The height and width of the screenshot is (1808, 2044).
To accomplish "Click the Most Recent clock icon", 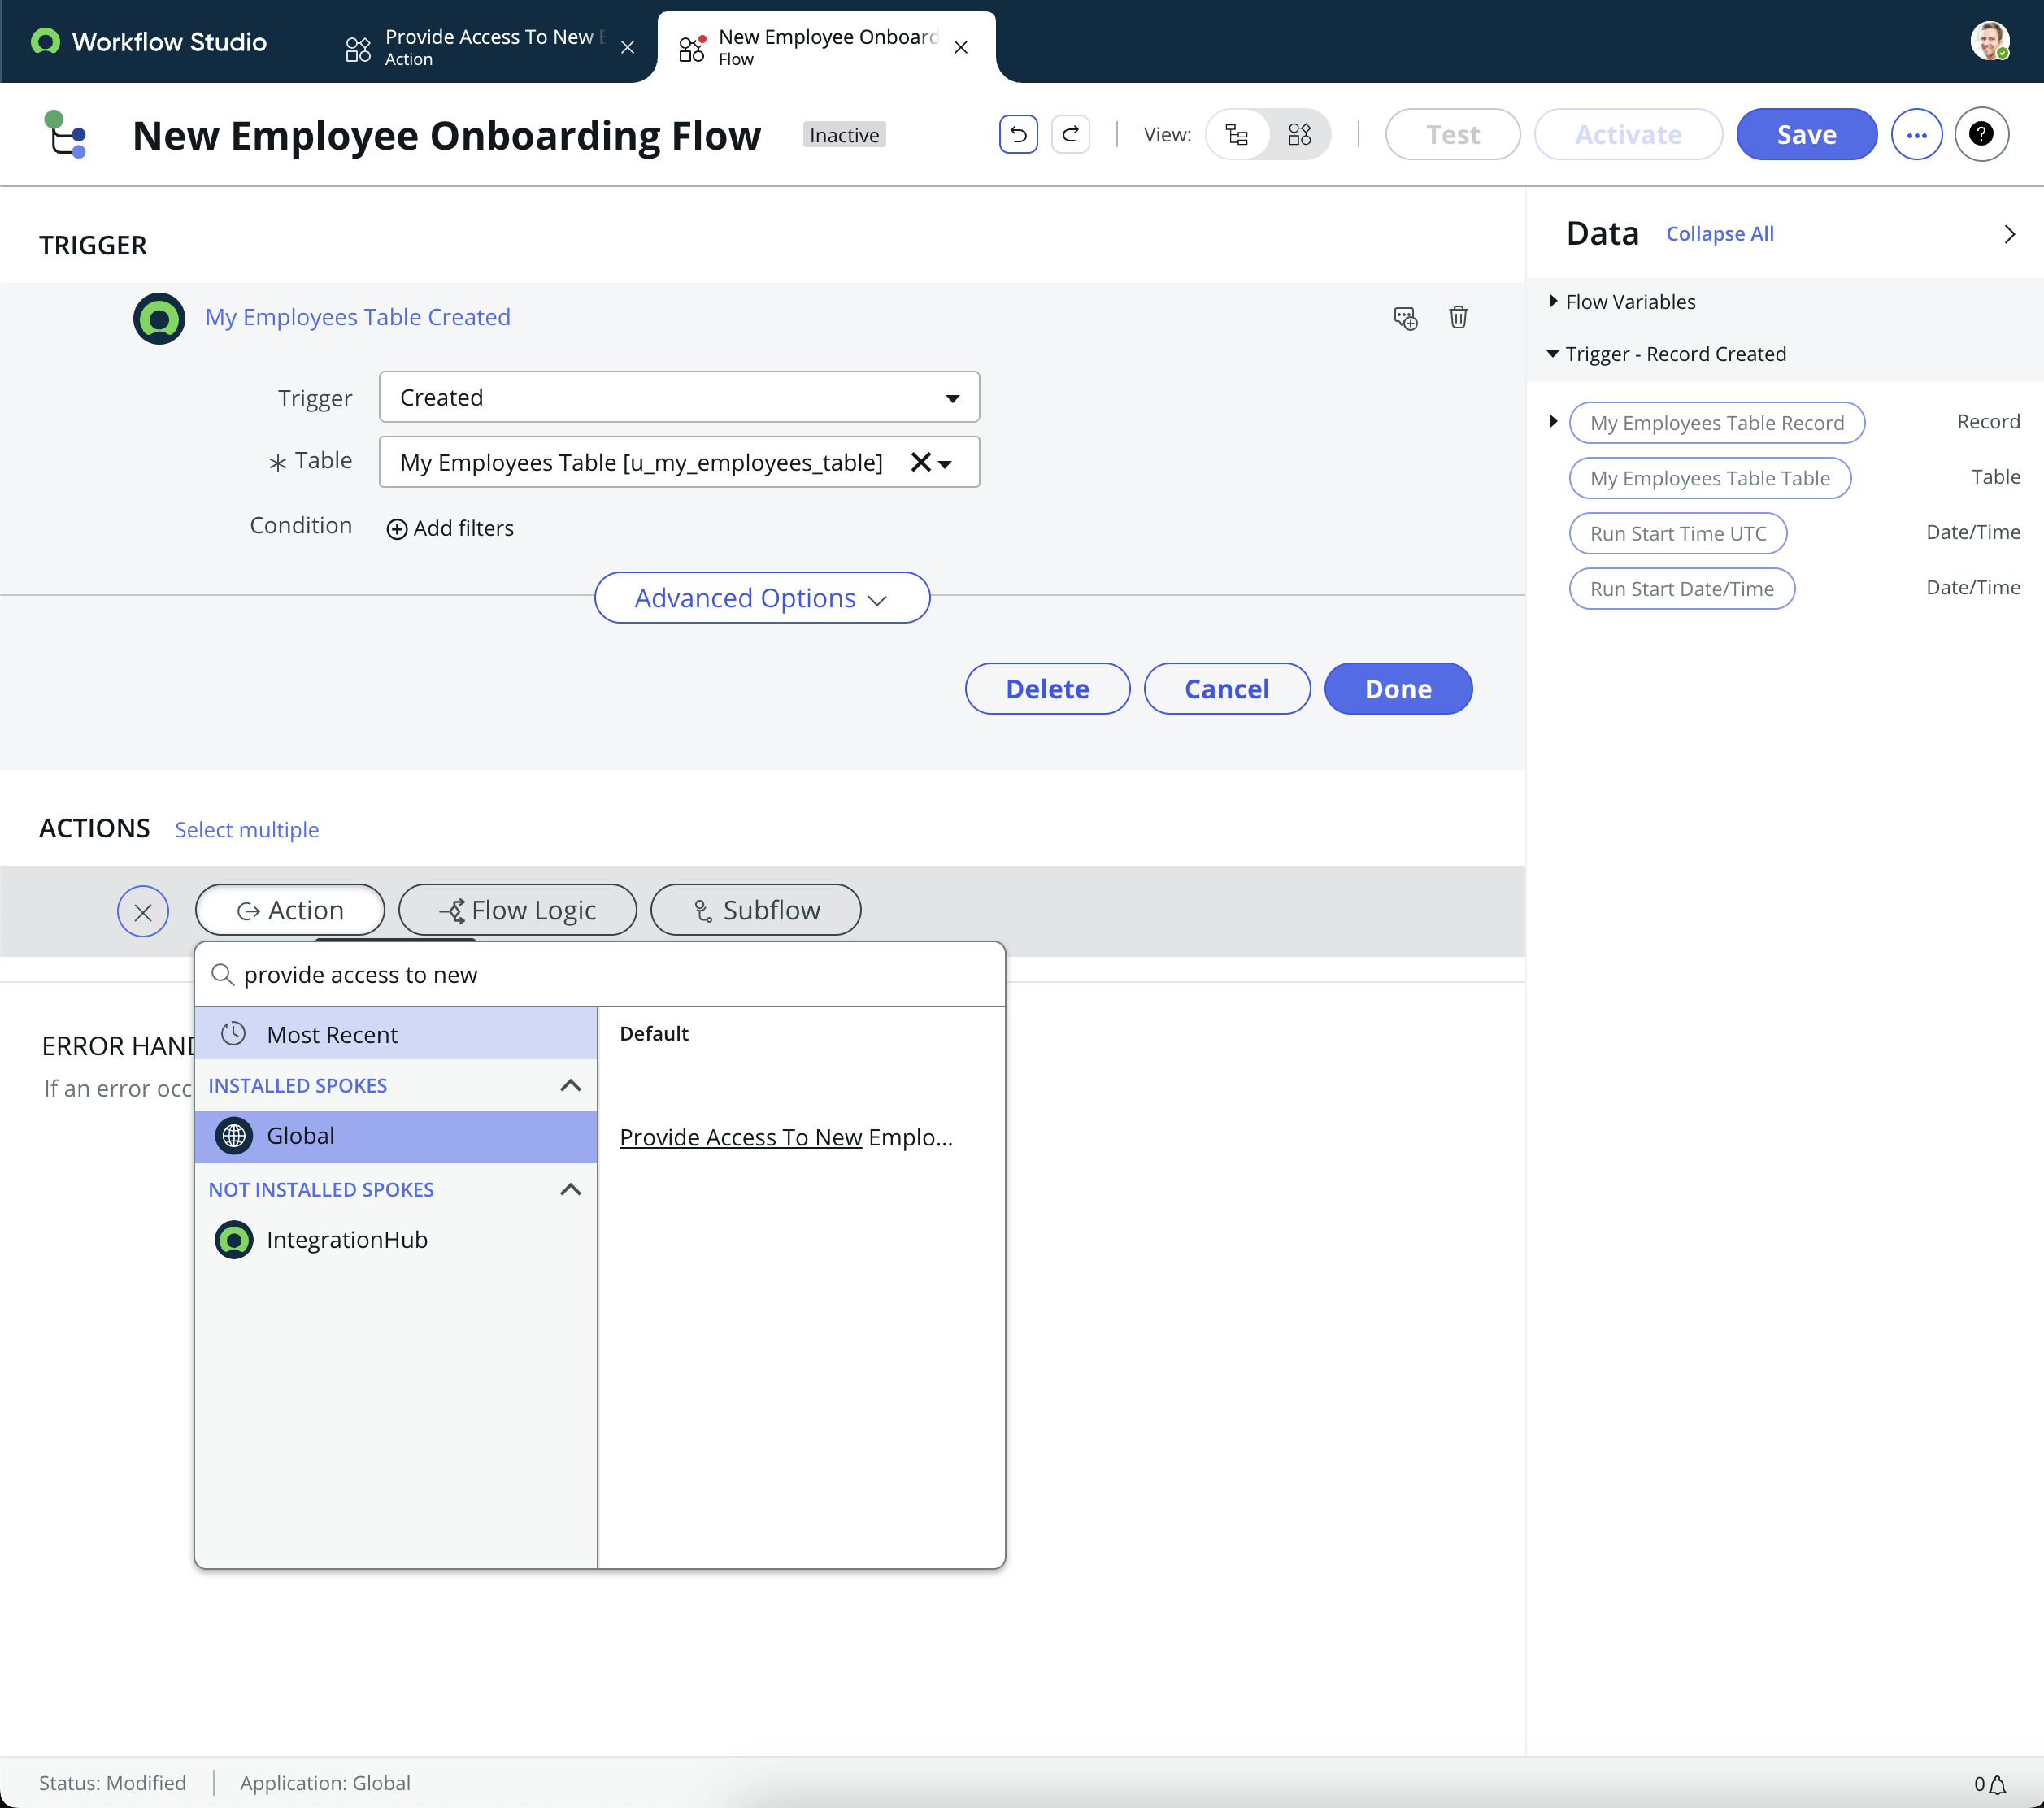I will point(233,1034).
